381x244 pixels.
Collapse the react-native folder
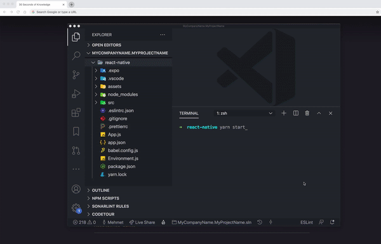pos(128,63)
